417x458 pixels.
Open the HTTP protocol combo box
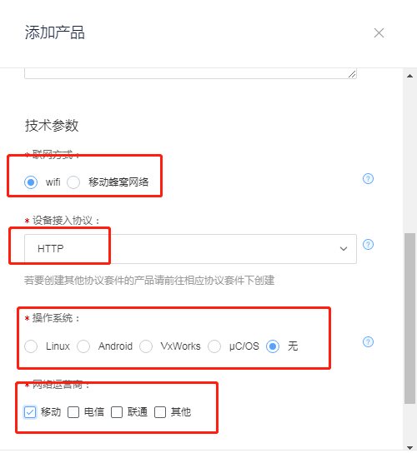(x=190, y=249)
